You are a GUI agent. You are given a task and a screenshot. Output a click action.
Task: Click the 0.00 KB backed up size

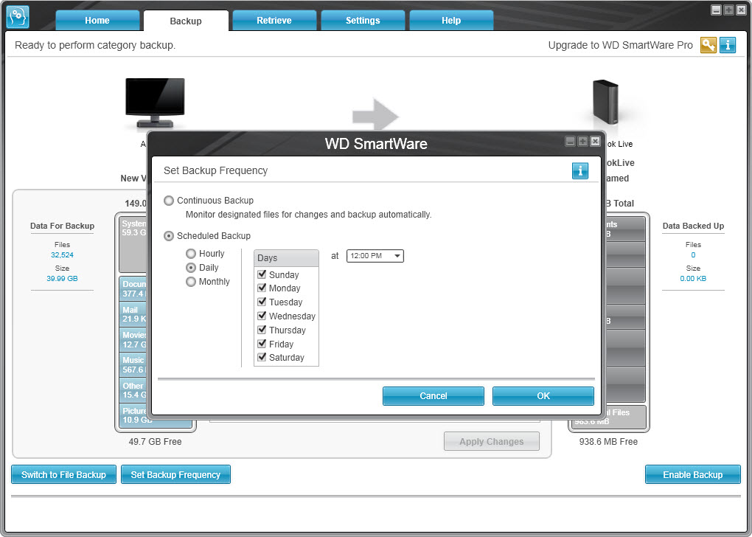pyautogui.click(x=693, y=278)
